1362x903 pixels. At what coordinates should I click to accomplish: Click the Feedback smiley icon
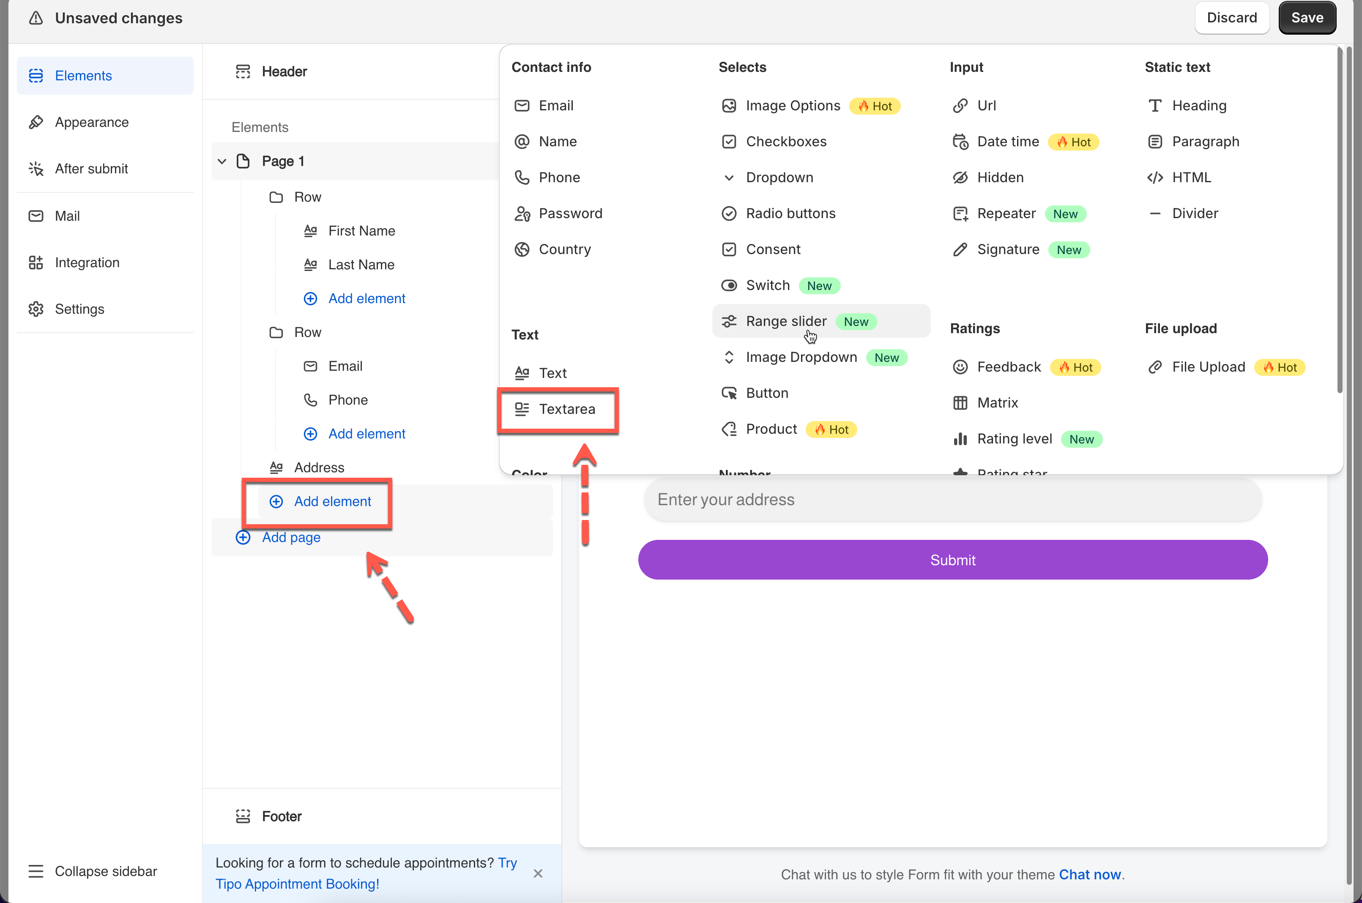point(960,367)
